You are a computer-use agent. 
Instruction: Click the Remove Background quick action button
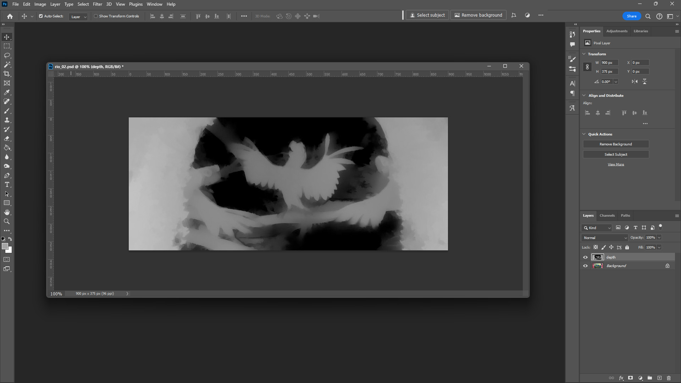tap(616, 144)
